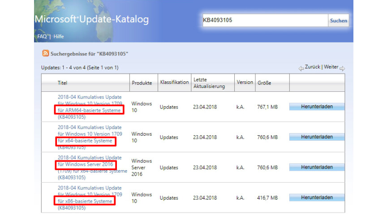Image resolution: width=387 pixels, height=217 pixels.
Task: Go to next page via Weiter
Action: [x=331, y=67]
